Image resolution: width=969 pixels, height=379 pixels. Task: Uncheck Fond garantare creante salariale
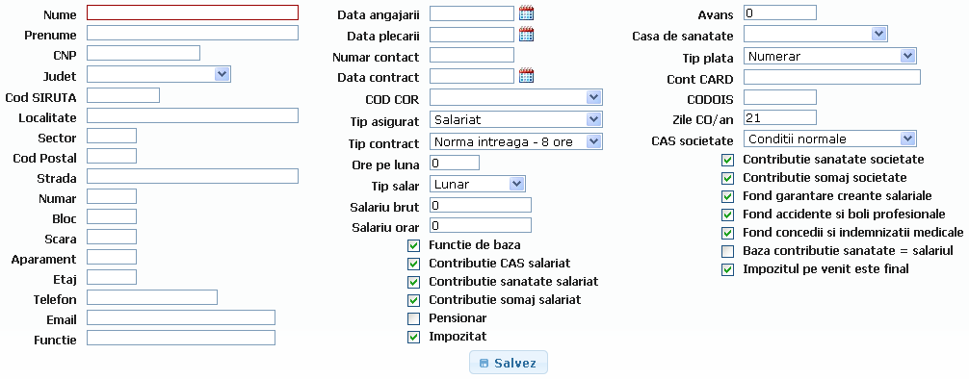[x=728, y=197]
